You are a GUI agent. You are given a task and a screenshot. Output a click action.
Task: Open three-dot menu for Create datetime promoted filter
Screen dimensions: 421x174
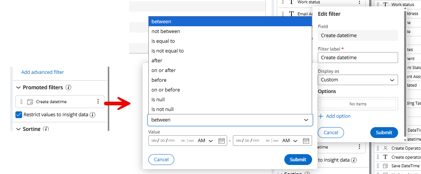(x=98, y=101)
